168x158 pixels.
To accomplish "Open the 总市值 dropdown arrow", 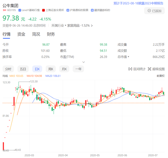I will click(x=128, y=57).
